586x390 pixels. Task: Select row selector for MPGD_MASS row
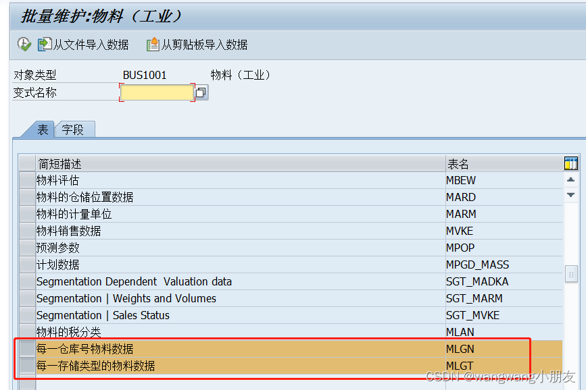click(x=27, y=264)
